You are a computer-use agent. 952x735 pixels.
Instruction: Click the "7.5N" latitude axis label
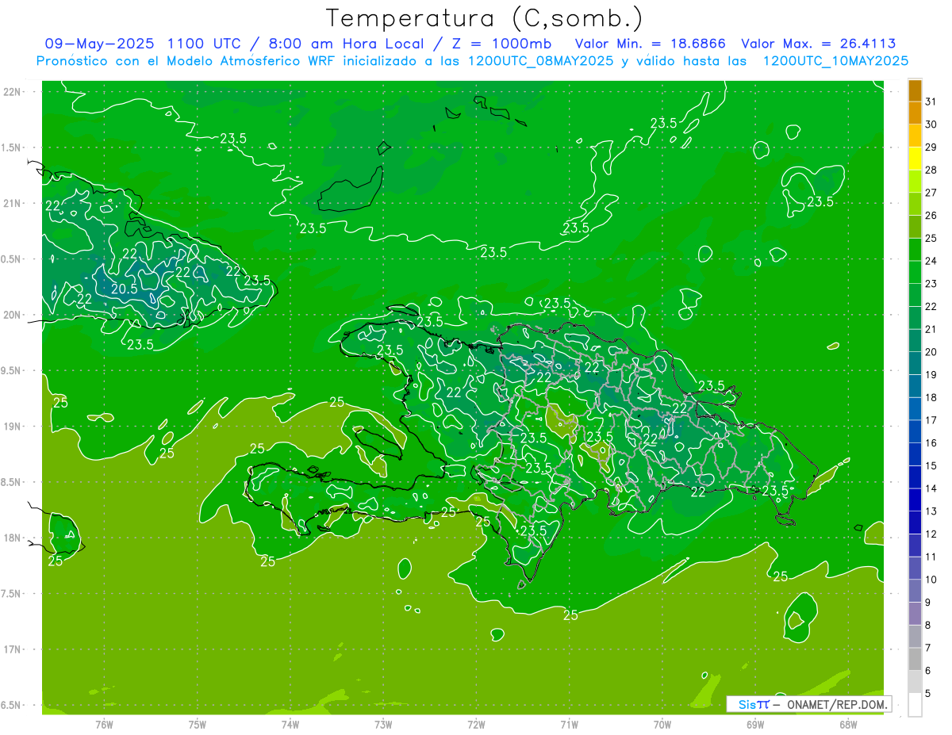click(x=12, y=594)
